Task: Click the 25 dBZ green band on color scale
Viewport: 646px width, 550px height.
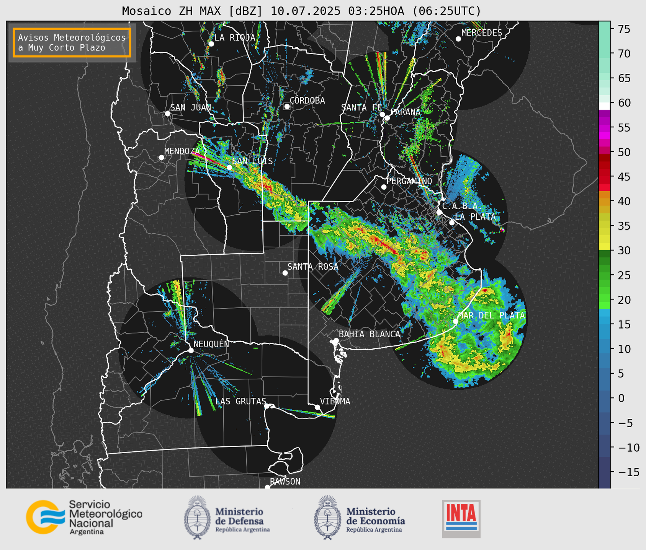Action: [604, 275]
